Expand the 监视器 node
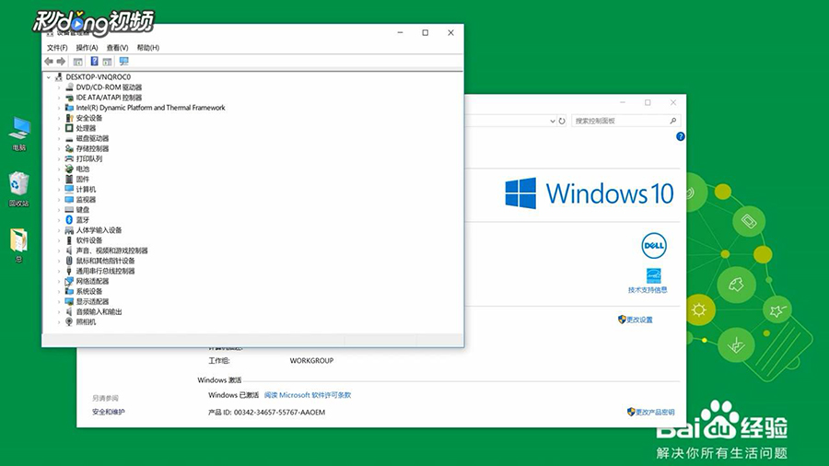Image resolution: width=829 pixels, height=466 pixels. point(59,200)
